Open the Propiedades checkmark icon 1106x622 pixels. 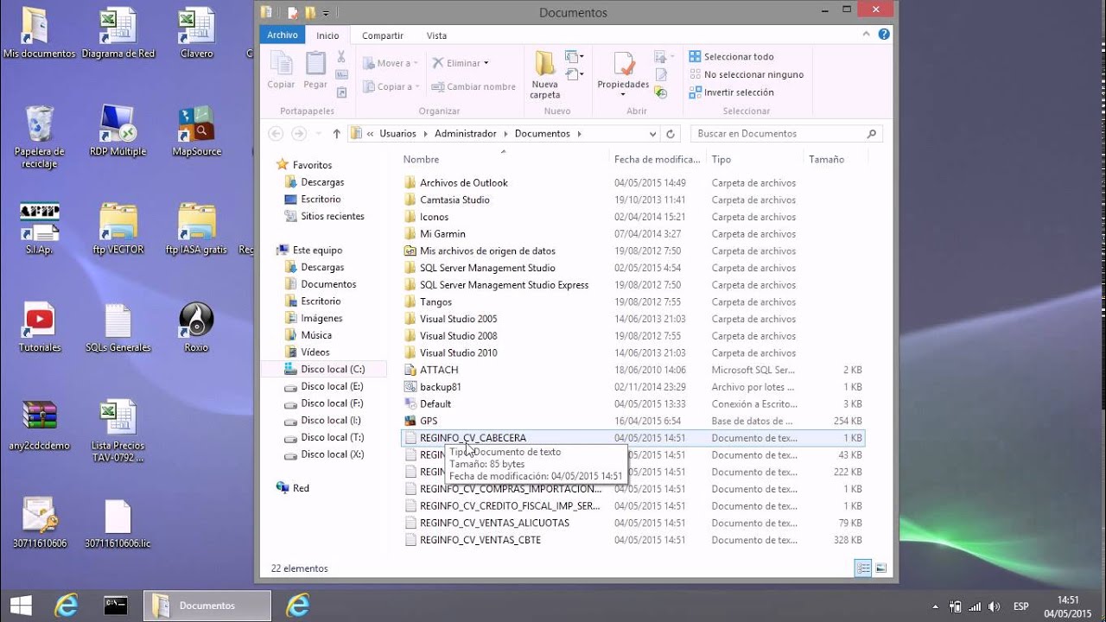tap(623, 64)
